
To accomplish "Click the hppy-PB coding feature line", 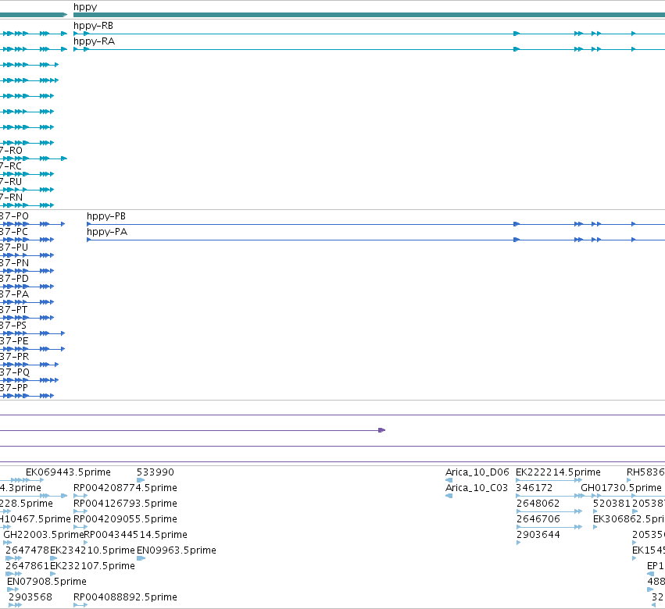I will pos(376,224).
